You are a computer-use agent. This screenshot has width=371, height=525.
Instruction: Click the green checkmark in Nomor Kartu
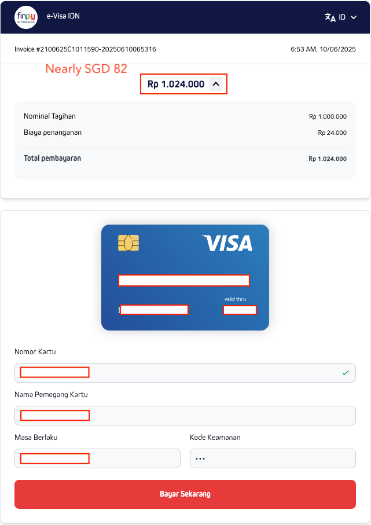coord(346,373)
